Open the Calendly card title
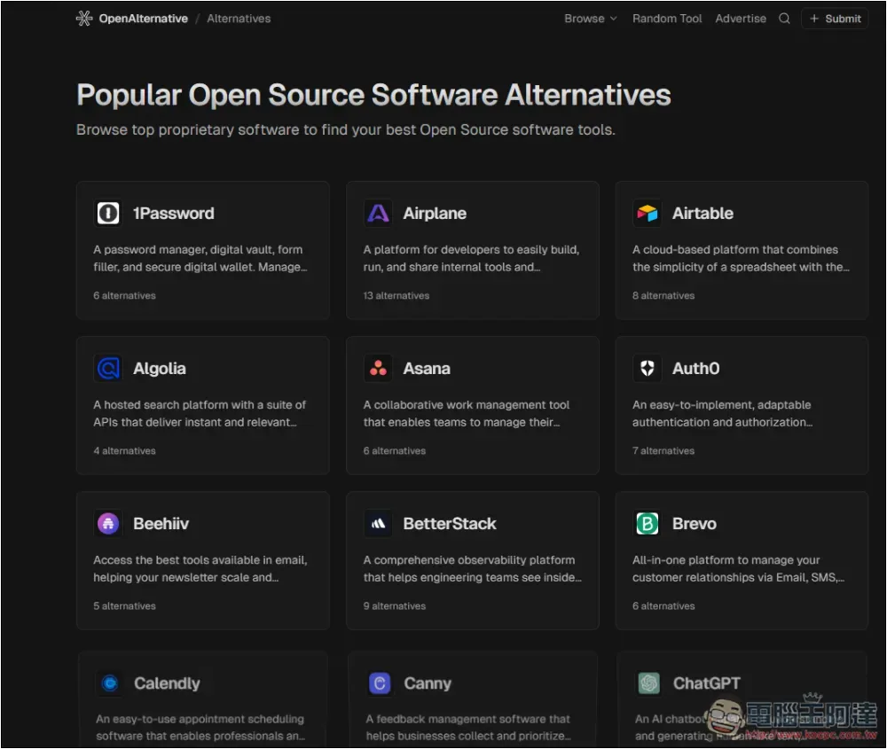Viewport: 887px width, 749px height. [x=167, y=683]
